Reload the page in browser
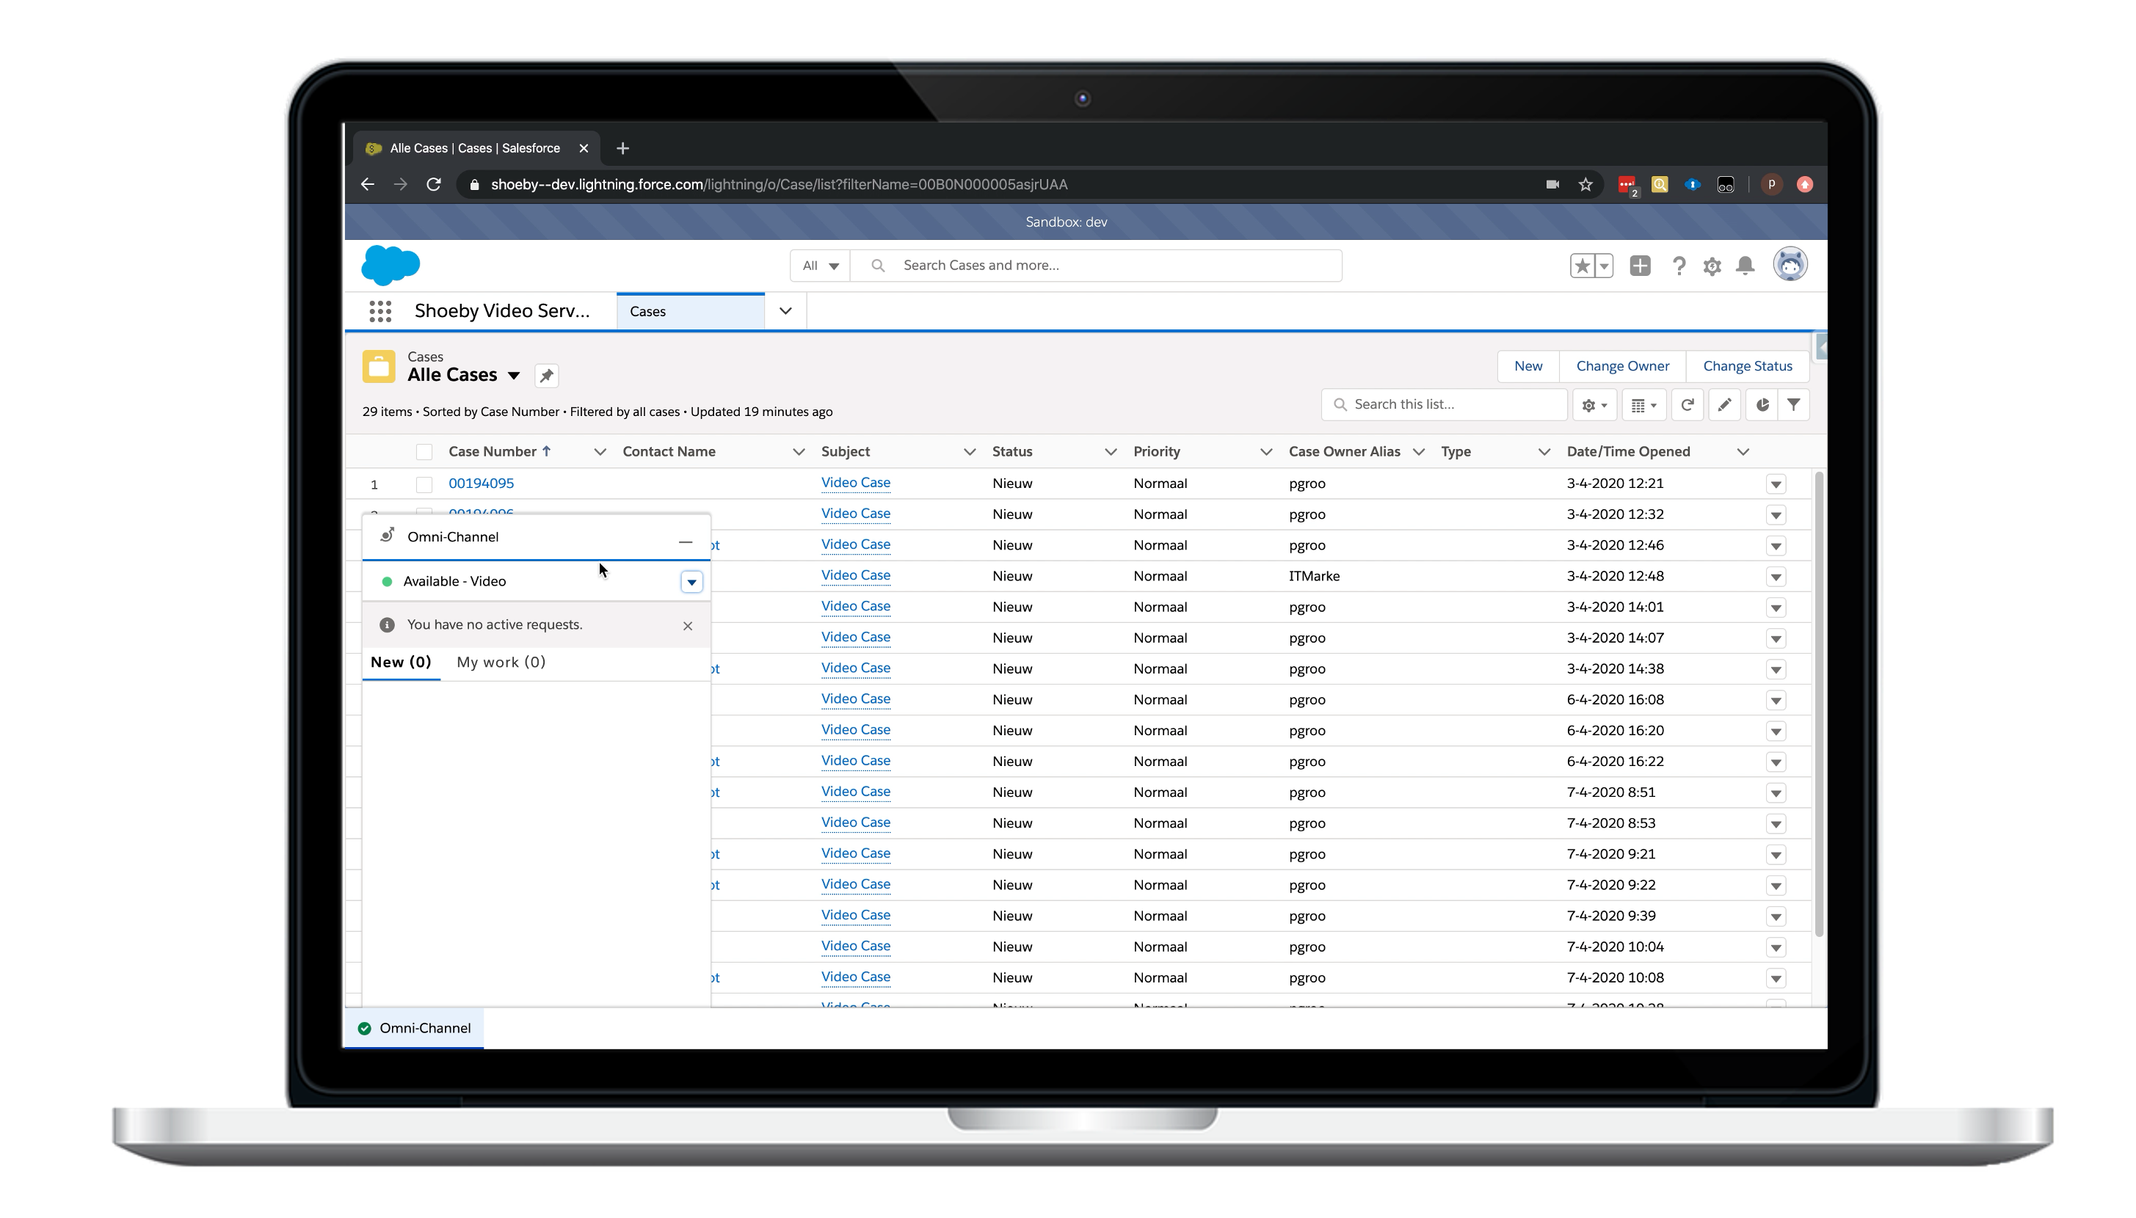The height and width of the screenshot is (1218, 2136). coord(433,184)
